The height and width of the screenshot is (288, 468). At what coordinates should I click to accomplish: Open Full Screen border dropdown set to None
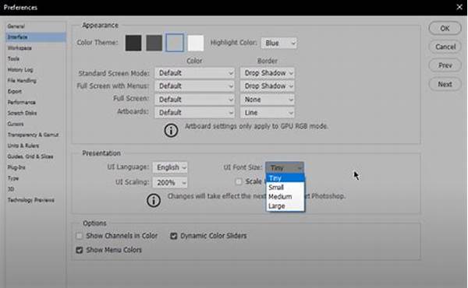tap(268, 100)
